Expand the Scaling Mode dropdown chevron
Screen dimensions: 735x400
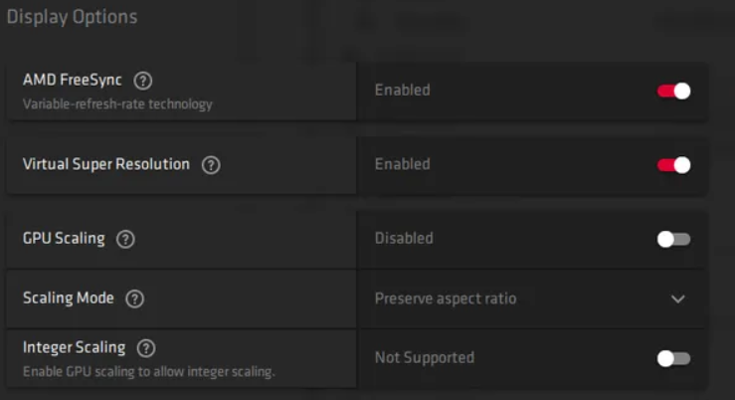(678, 299)
